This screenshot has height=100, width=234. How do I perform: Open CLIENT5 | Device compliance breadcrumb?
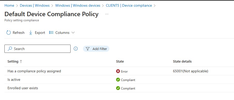pyautogui.click(x=129, y=5)
